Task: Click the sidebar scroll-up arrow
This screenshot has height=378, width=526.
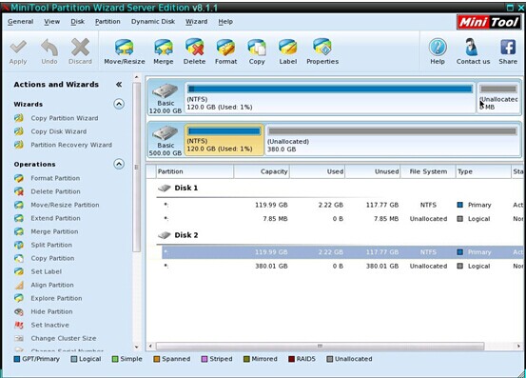Action: (x=137, y=77)
